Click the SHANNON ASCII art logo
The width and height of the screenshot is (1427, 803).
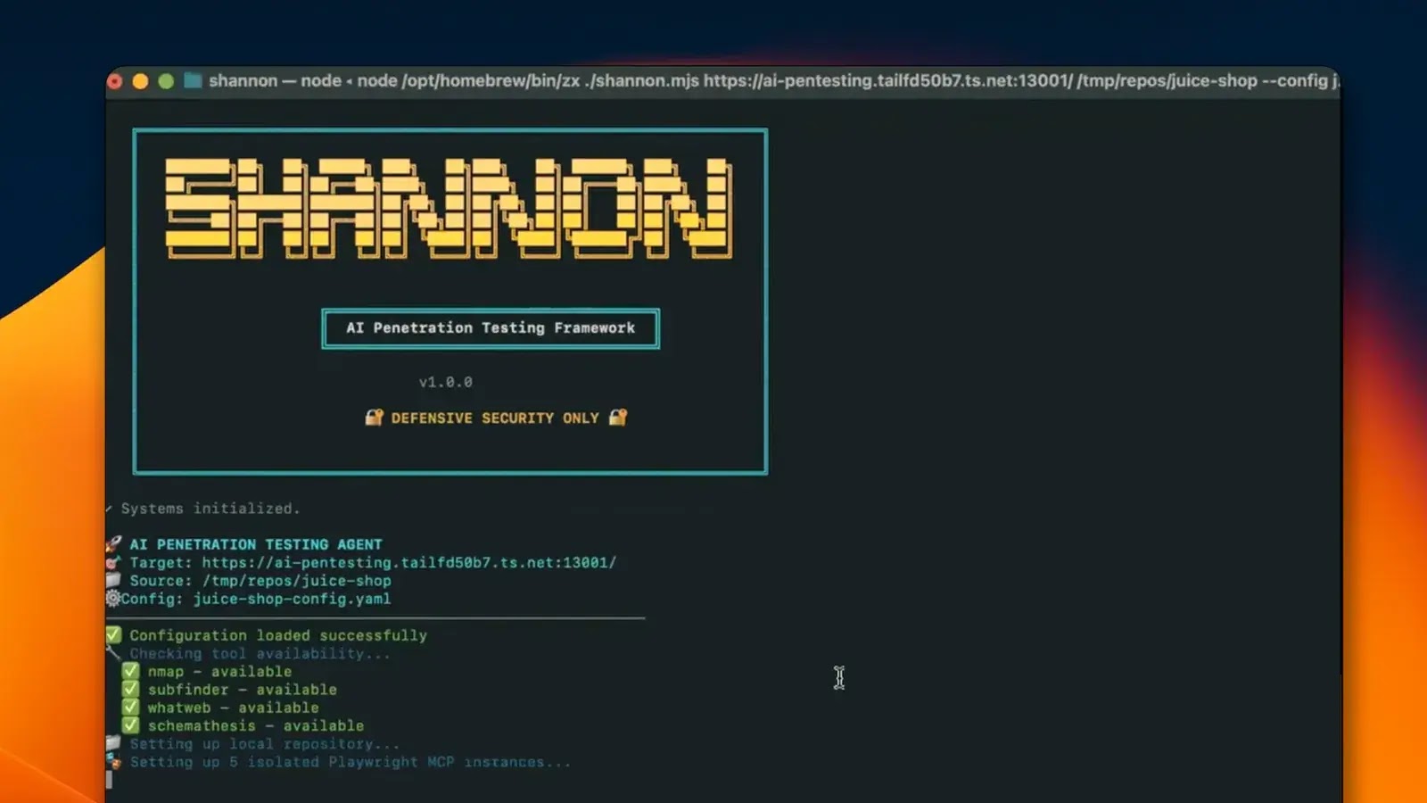point(446,210)
